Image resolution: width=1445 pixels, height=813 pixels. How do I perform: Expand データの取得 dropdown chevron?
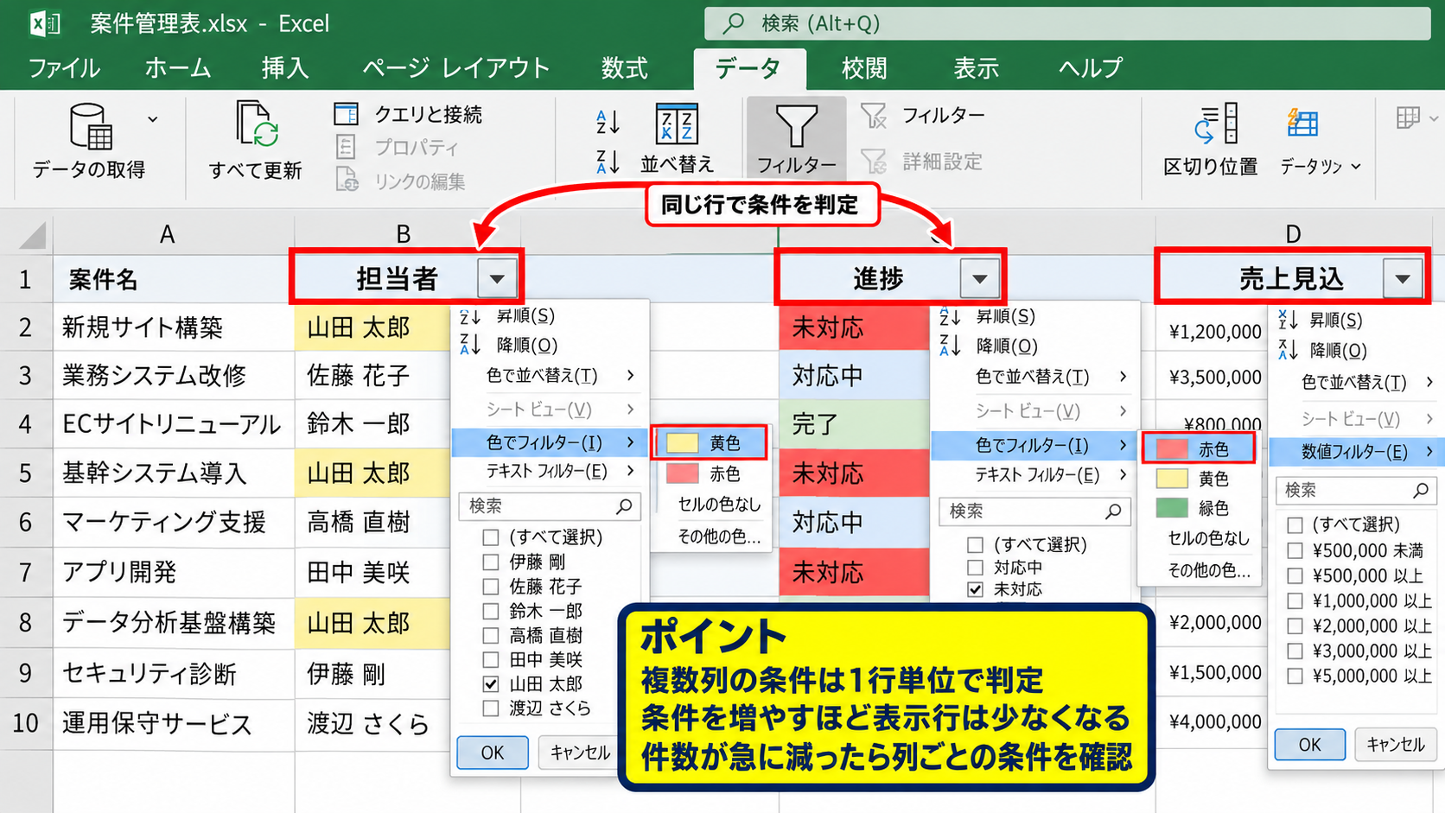coord(153,119)
